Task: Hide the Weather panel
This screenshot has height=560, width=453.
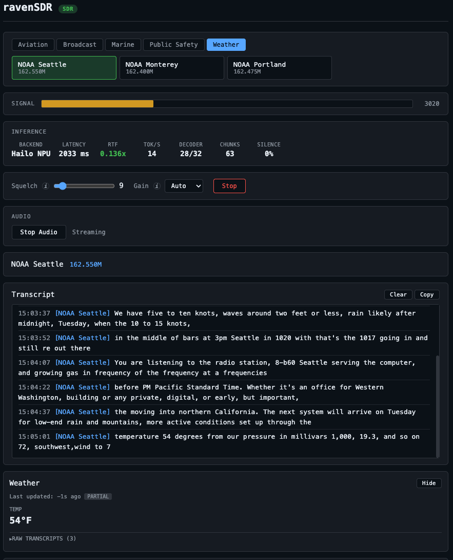Action: point(429,483)
